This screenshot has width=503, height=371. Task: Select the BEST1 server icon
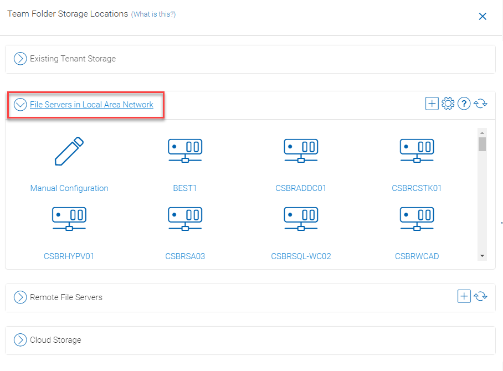point(185,151)
